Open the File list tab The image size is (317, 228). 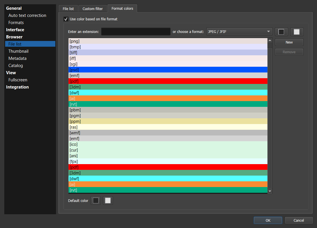[x=68, y=9]
